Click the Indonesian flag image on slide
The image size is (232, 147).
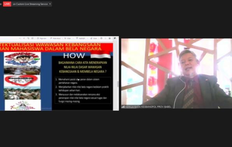pyautogui.click(x=100, y=55)
